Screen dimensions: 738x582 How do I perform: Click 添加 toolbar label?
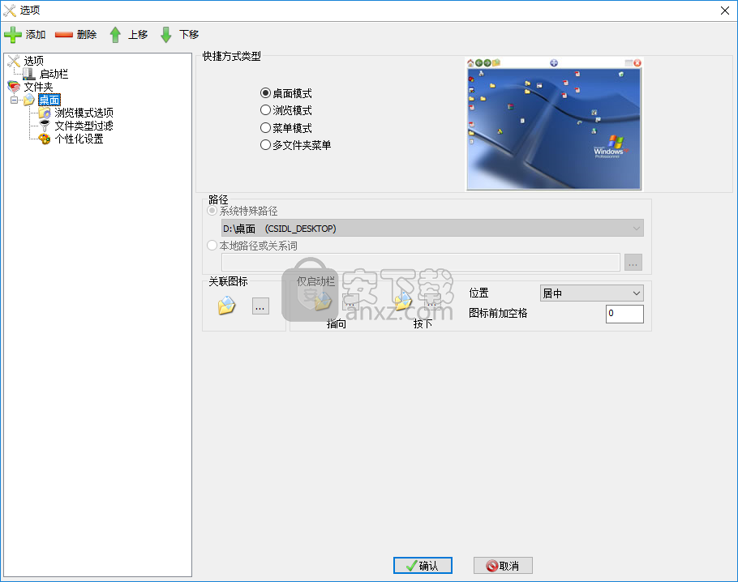[36, 34]
